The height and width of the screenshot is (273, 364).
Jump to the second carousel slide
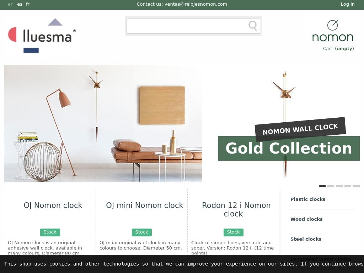coord(331,186)
